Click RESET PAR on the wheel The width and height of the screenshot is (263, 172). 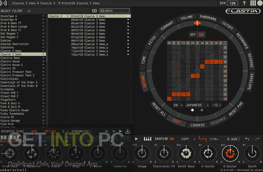[x=236, y=109]
